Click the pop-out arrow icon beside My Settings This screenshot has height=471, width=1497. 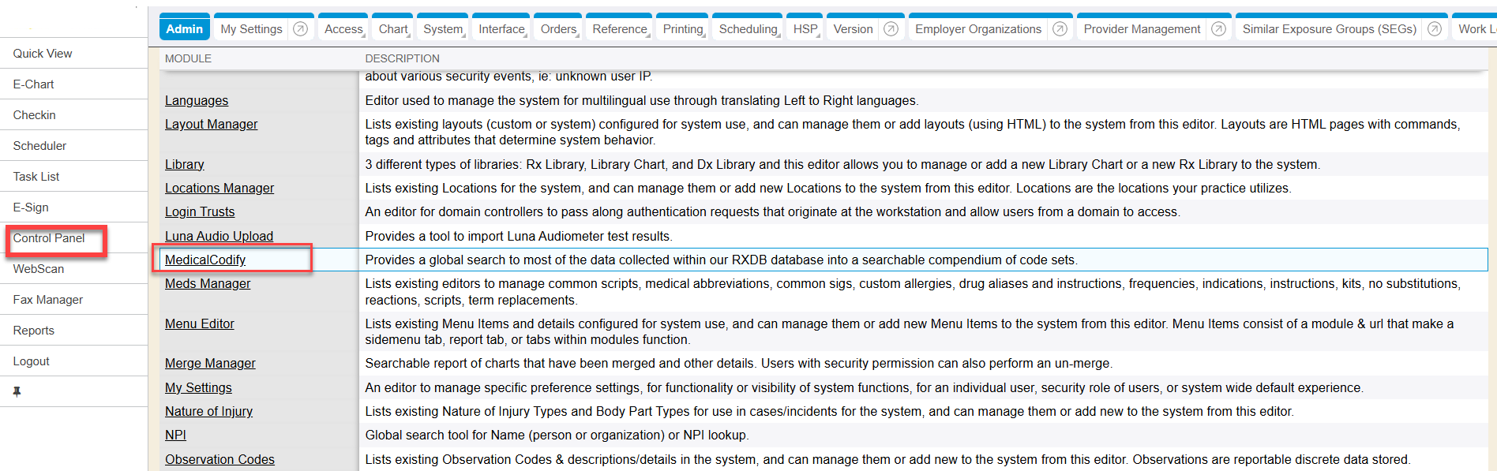(x=300, y=29)
